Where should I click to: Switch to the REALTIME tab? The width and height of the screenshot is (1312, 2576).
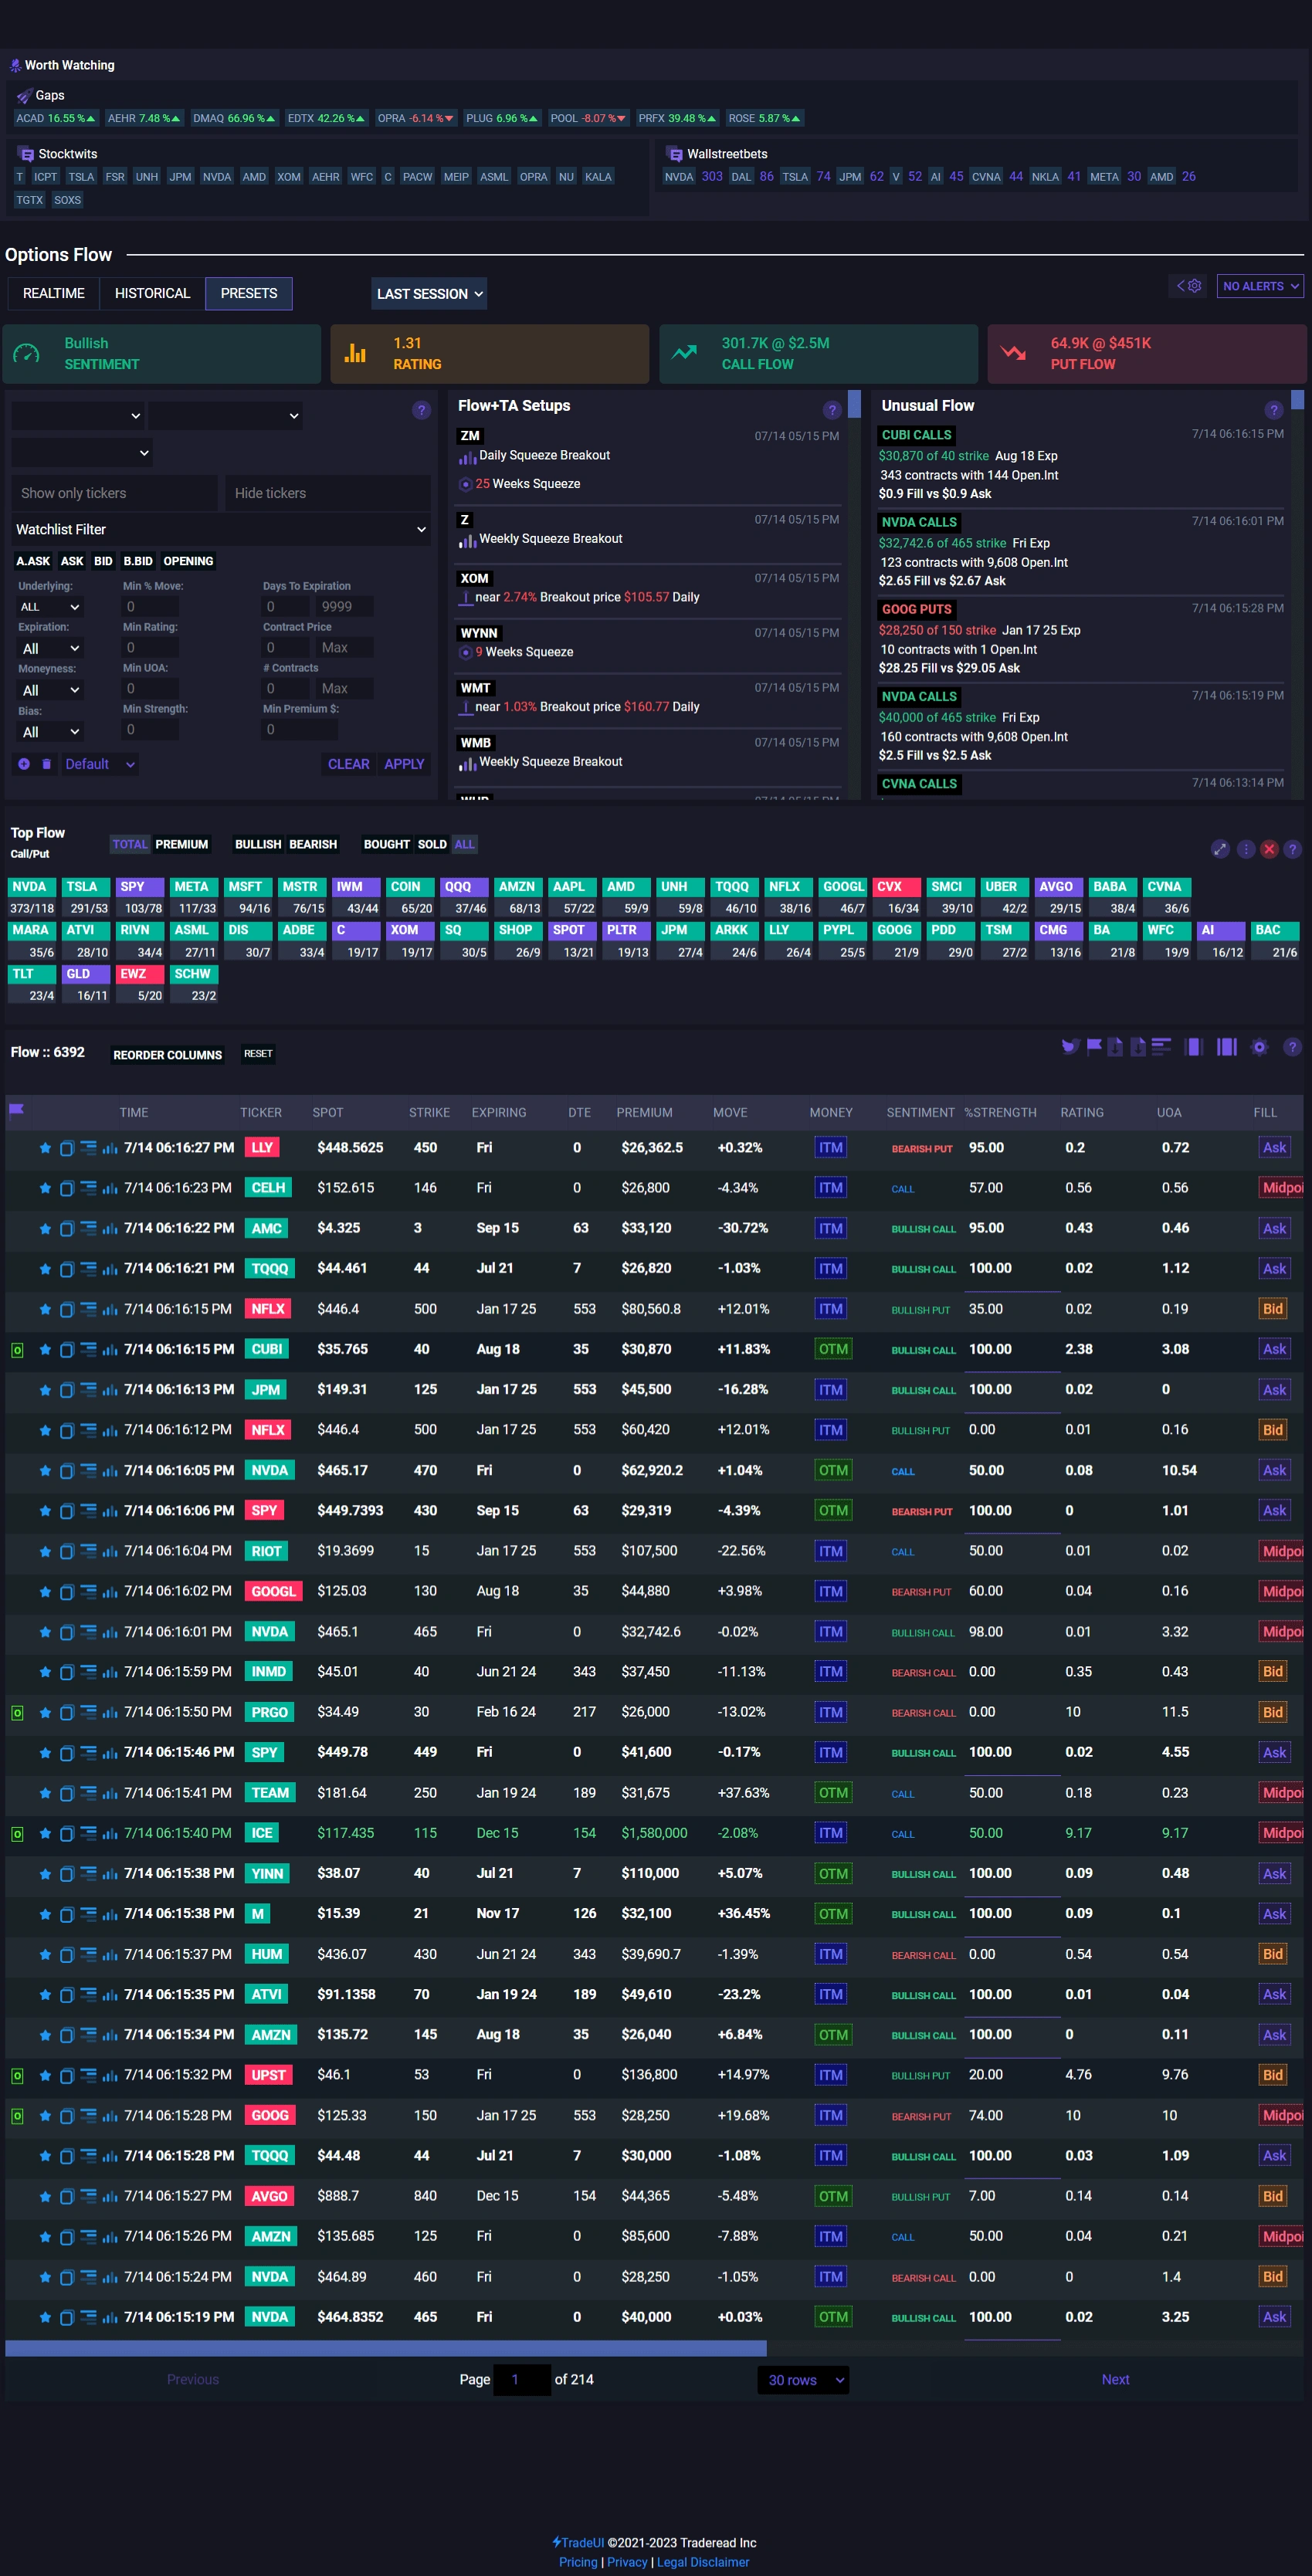click(x=54, y=293)
